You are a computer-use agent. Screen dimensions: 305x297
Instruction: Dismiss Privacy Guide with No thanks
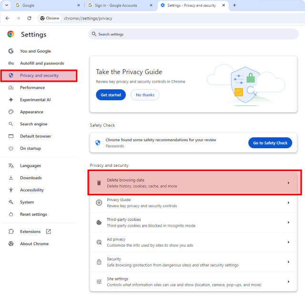145,95
